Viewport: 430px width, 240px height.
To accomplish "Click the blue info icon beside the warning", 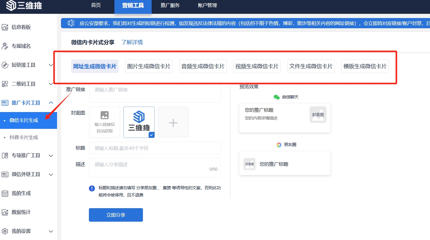I will coord(92,188).
